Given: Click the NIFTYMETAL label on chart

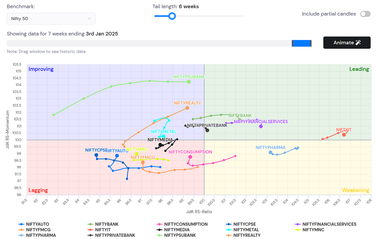Looking at the screenshot, I should click(x=164, y=132).
